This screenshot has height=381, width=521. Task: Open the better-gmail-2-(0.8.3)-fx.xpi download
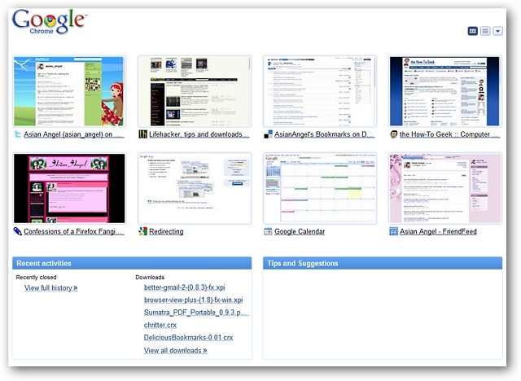click(x=185, y=287)
